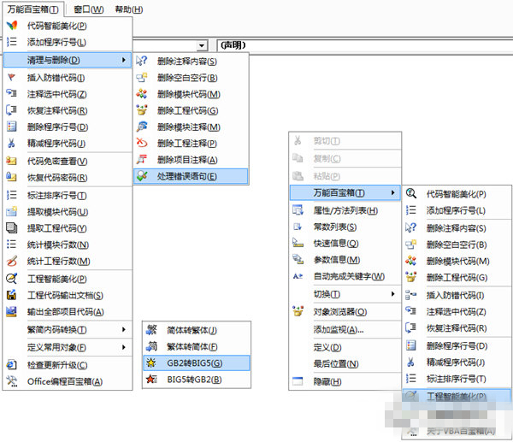Expand the 定义常用对象 submenu arrow
Screen dimensions: 513x442
coord(124,347)
